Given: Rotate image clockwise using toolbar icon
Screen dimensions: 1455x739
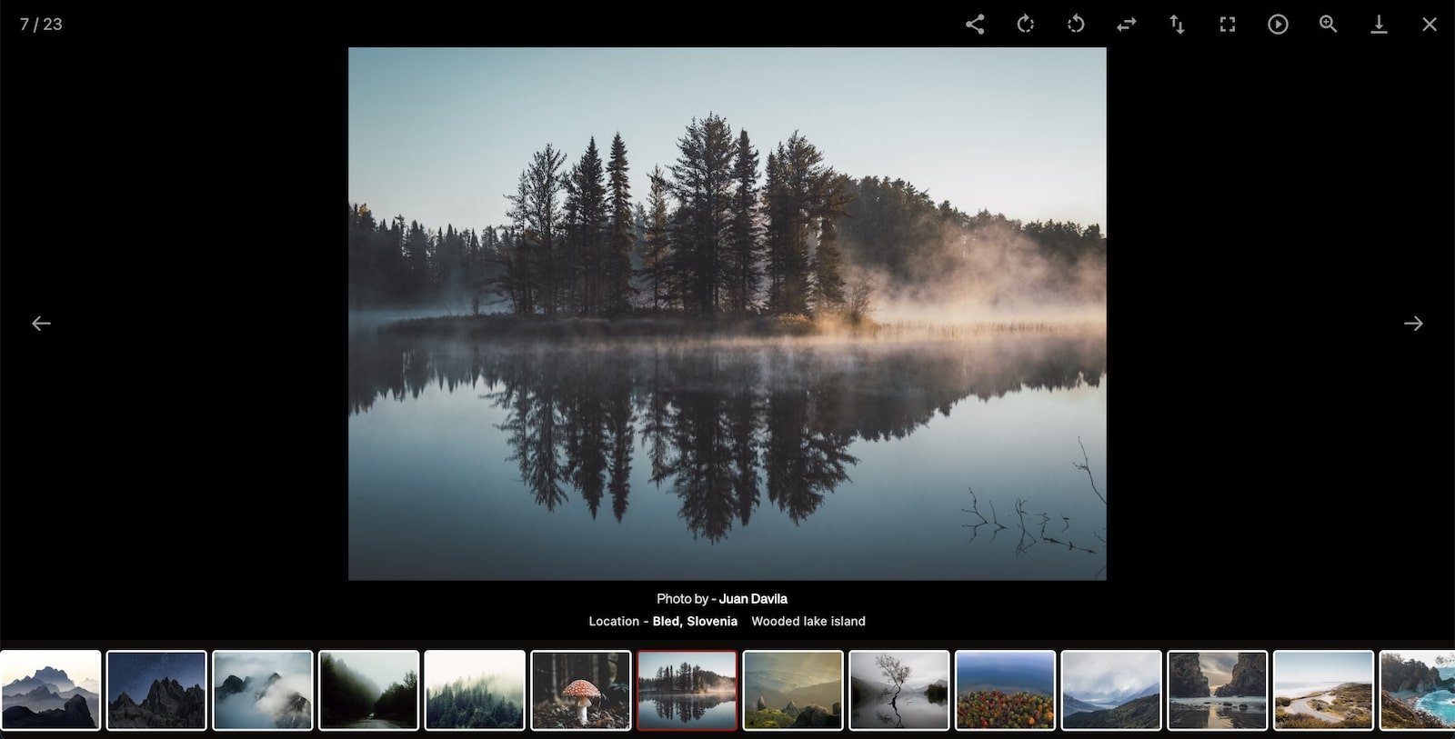Looking at the screenshot, I should 1025,25.
